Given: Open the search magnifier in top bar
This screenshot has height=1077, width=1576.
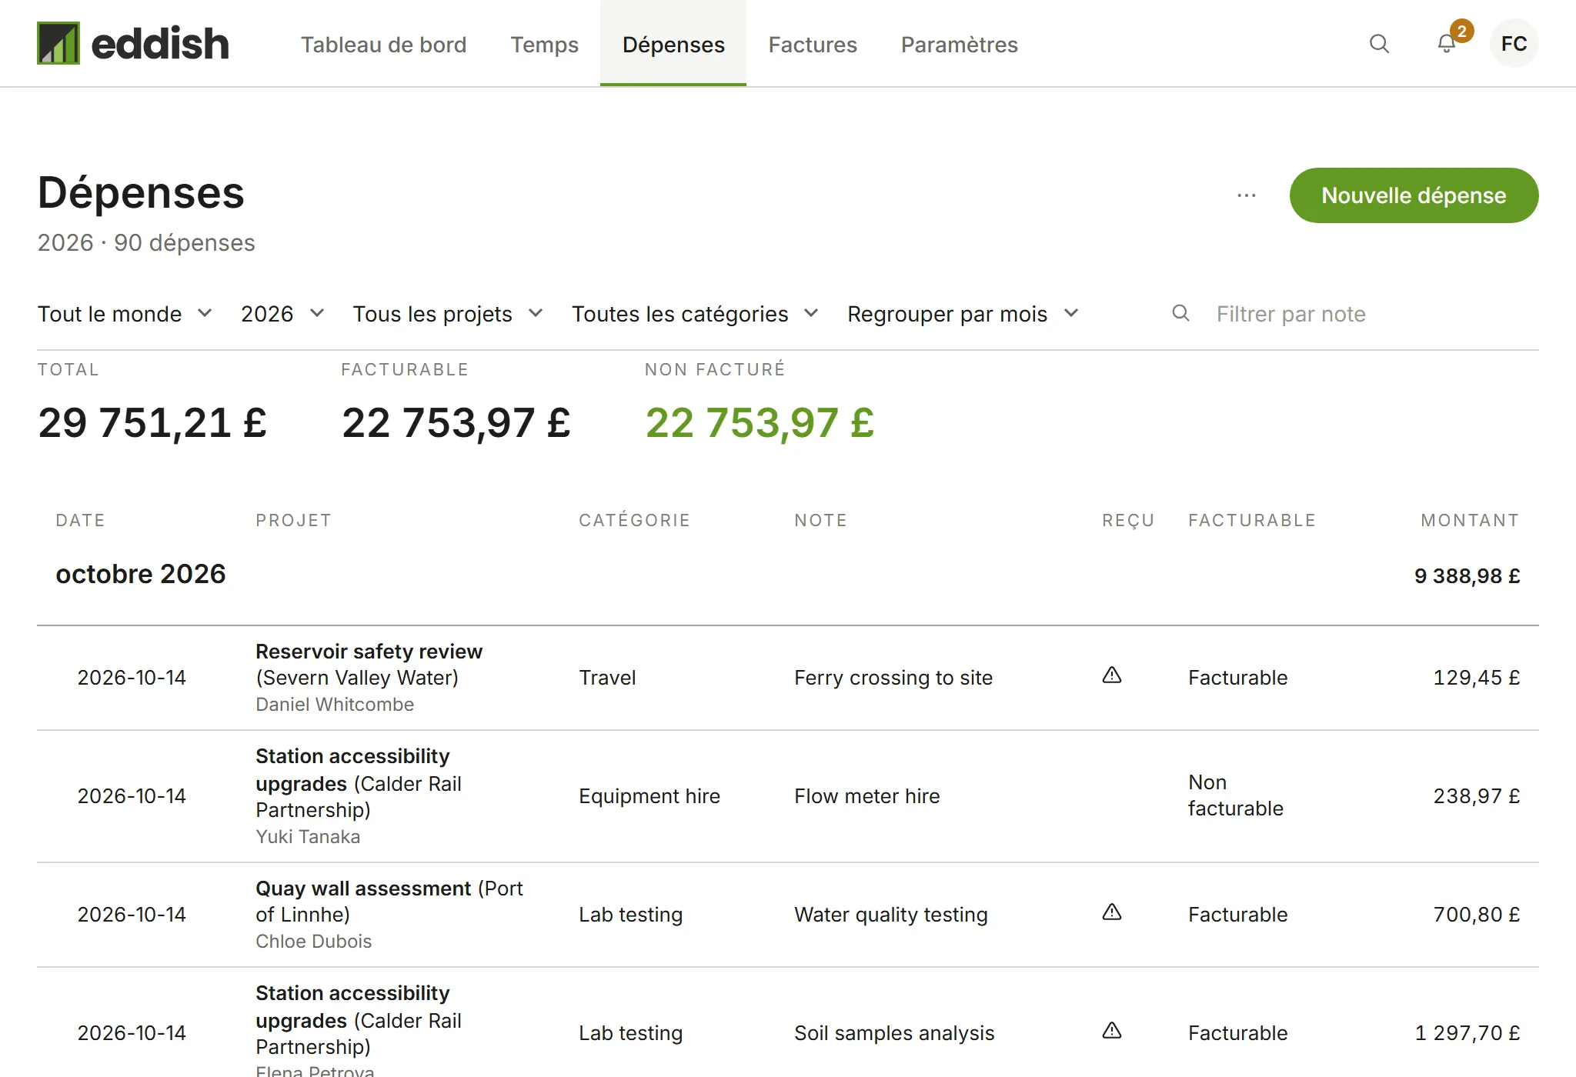Looking at the screenshot, I should click(x=1379, y=44).
